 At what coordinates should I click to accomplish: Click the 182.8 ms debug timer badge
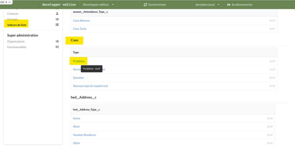click(x=6, y=2)
